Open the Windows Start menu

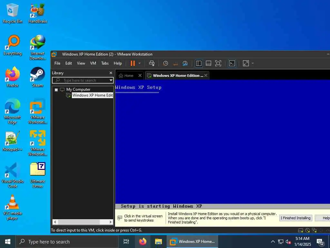(x=8, y=242)
